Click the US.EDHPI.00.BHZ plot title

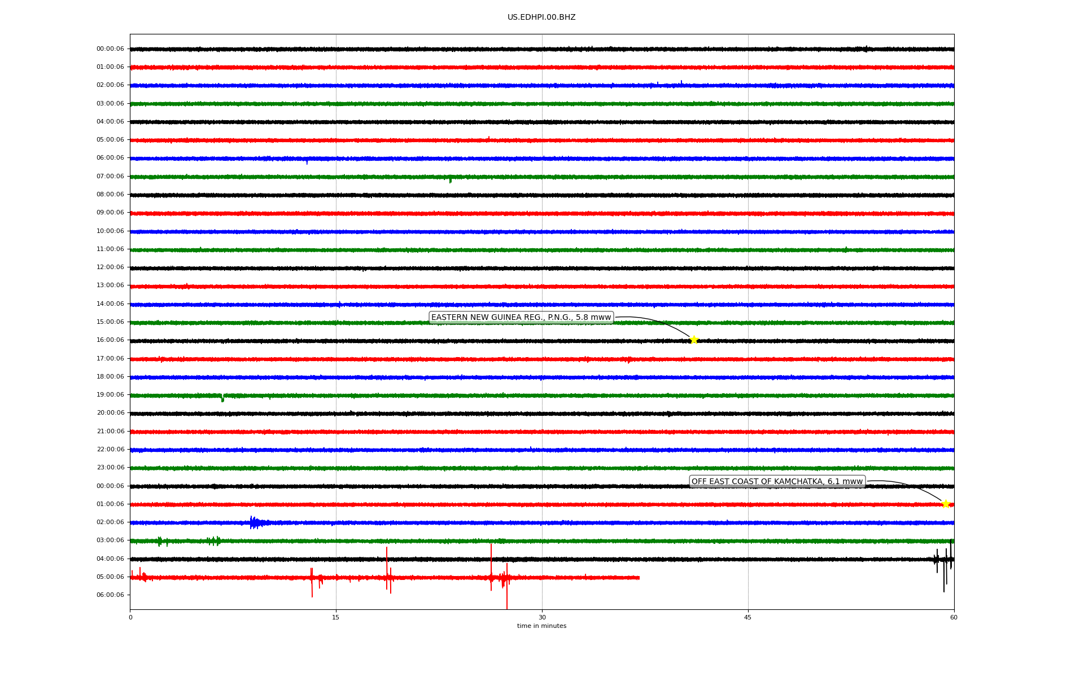click(x=541, y=17)
